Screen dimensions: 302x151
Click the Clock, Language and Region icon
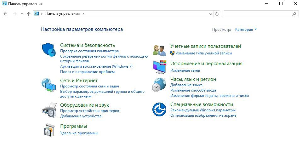click(159, 85)
